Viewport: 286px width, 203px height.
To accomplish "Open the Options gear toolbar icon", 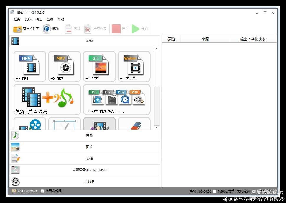I will (x=47, y=29).
